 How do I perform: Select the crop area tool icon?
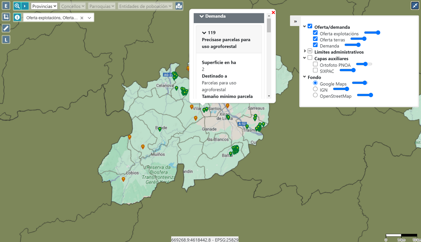[x=6, y=17]
